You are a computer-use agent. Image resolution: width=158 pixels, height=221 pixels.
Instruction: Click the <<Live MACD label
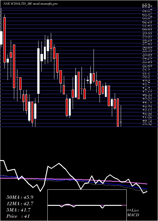pyautogui.click(x=133, y=213)
